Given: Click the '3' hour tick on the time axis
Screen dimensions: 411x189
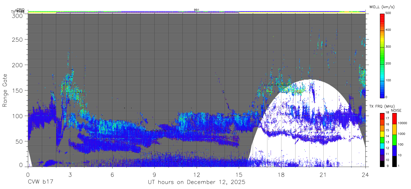Looking at the screenshot, I should (x=70, y=174).
